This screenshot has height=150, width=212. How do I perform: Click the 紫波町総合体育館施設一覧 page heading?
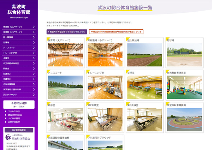click(125, 8)
